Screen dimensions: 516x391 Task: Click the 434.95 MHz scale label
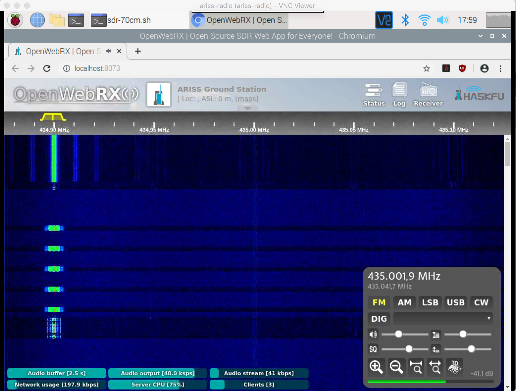coord(154,130)
